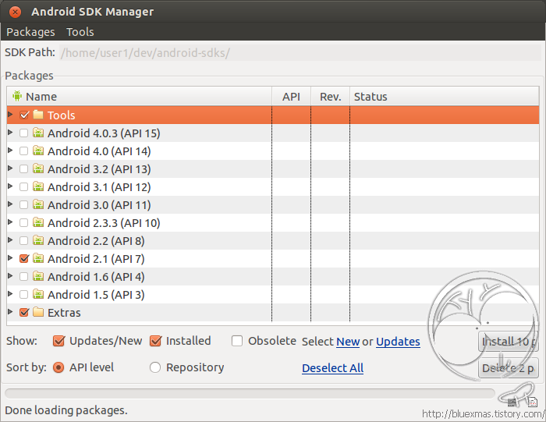Expand the Android 2.1 (API 7) node
546x422 pixels.
coord(10,258)
